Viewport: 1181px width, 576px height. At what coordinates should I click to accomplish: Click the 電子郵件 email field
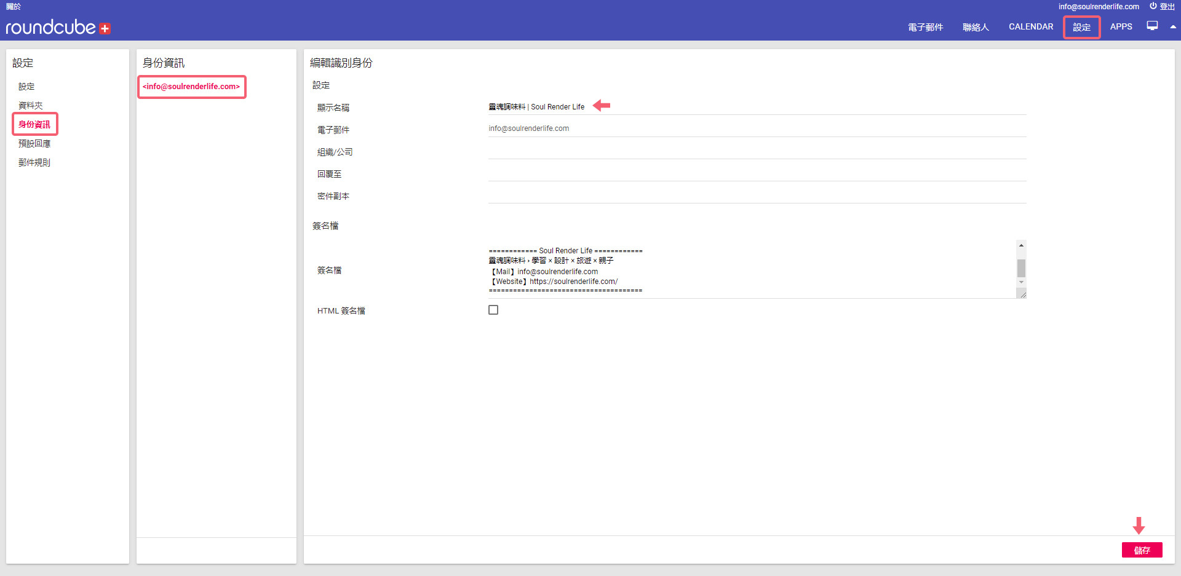757,128
